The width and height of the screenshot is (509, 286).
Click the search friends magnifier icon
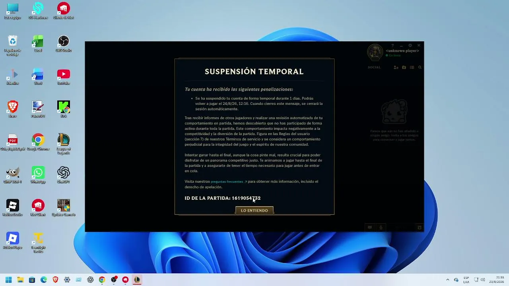(x=420, y=68)
